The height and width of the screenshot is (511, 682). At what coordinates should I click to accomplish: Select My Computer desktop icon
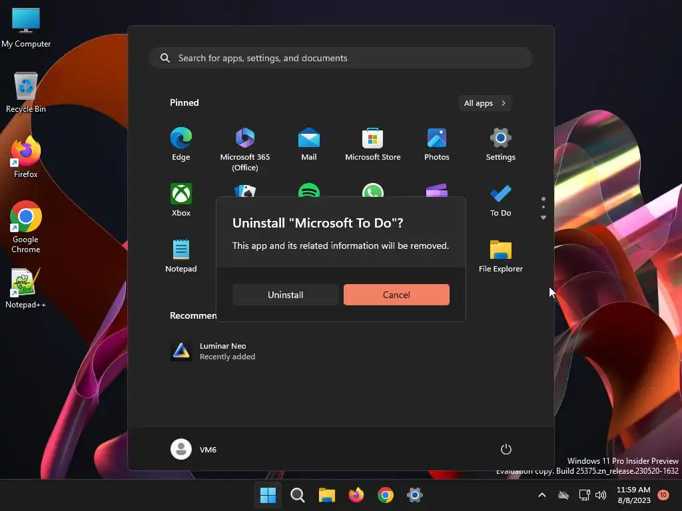pyautogui.click(x=26, y=28)
